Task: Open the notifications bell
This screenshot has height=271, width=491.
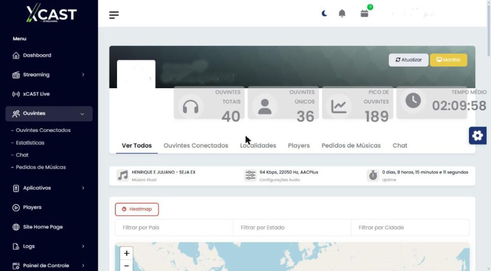Action: (342, 13)
